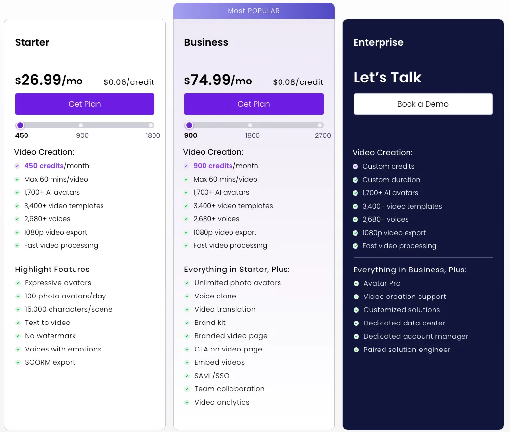510x432 pixels.
Task: Click checkmark beside No watermark
Action: (18, 336)
